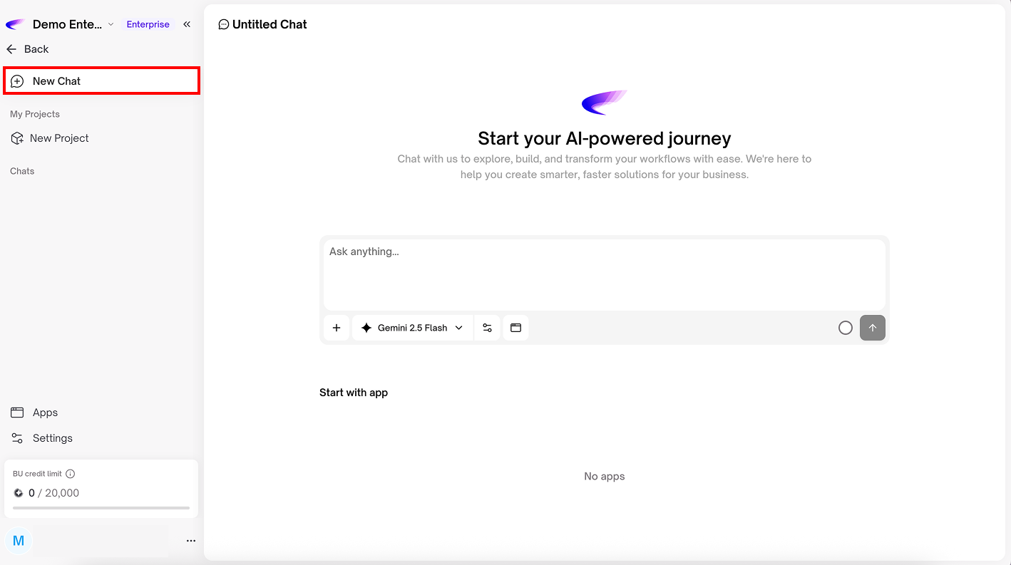This screenshot has height=565, width=1011.
Task: Go Back using the arrow link
Action: tap(28, 49)
